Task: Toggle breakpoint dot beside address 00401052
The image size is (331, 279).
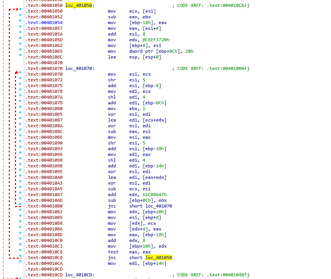Action: click(20, 15)
